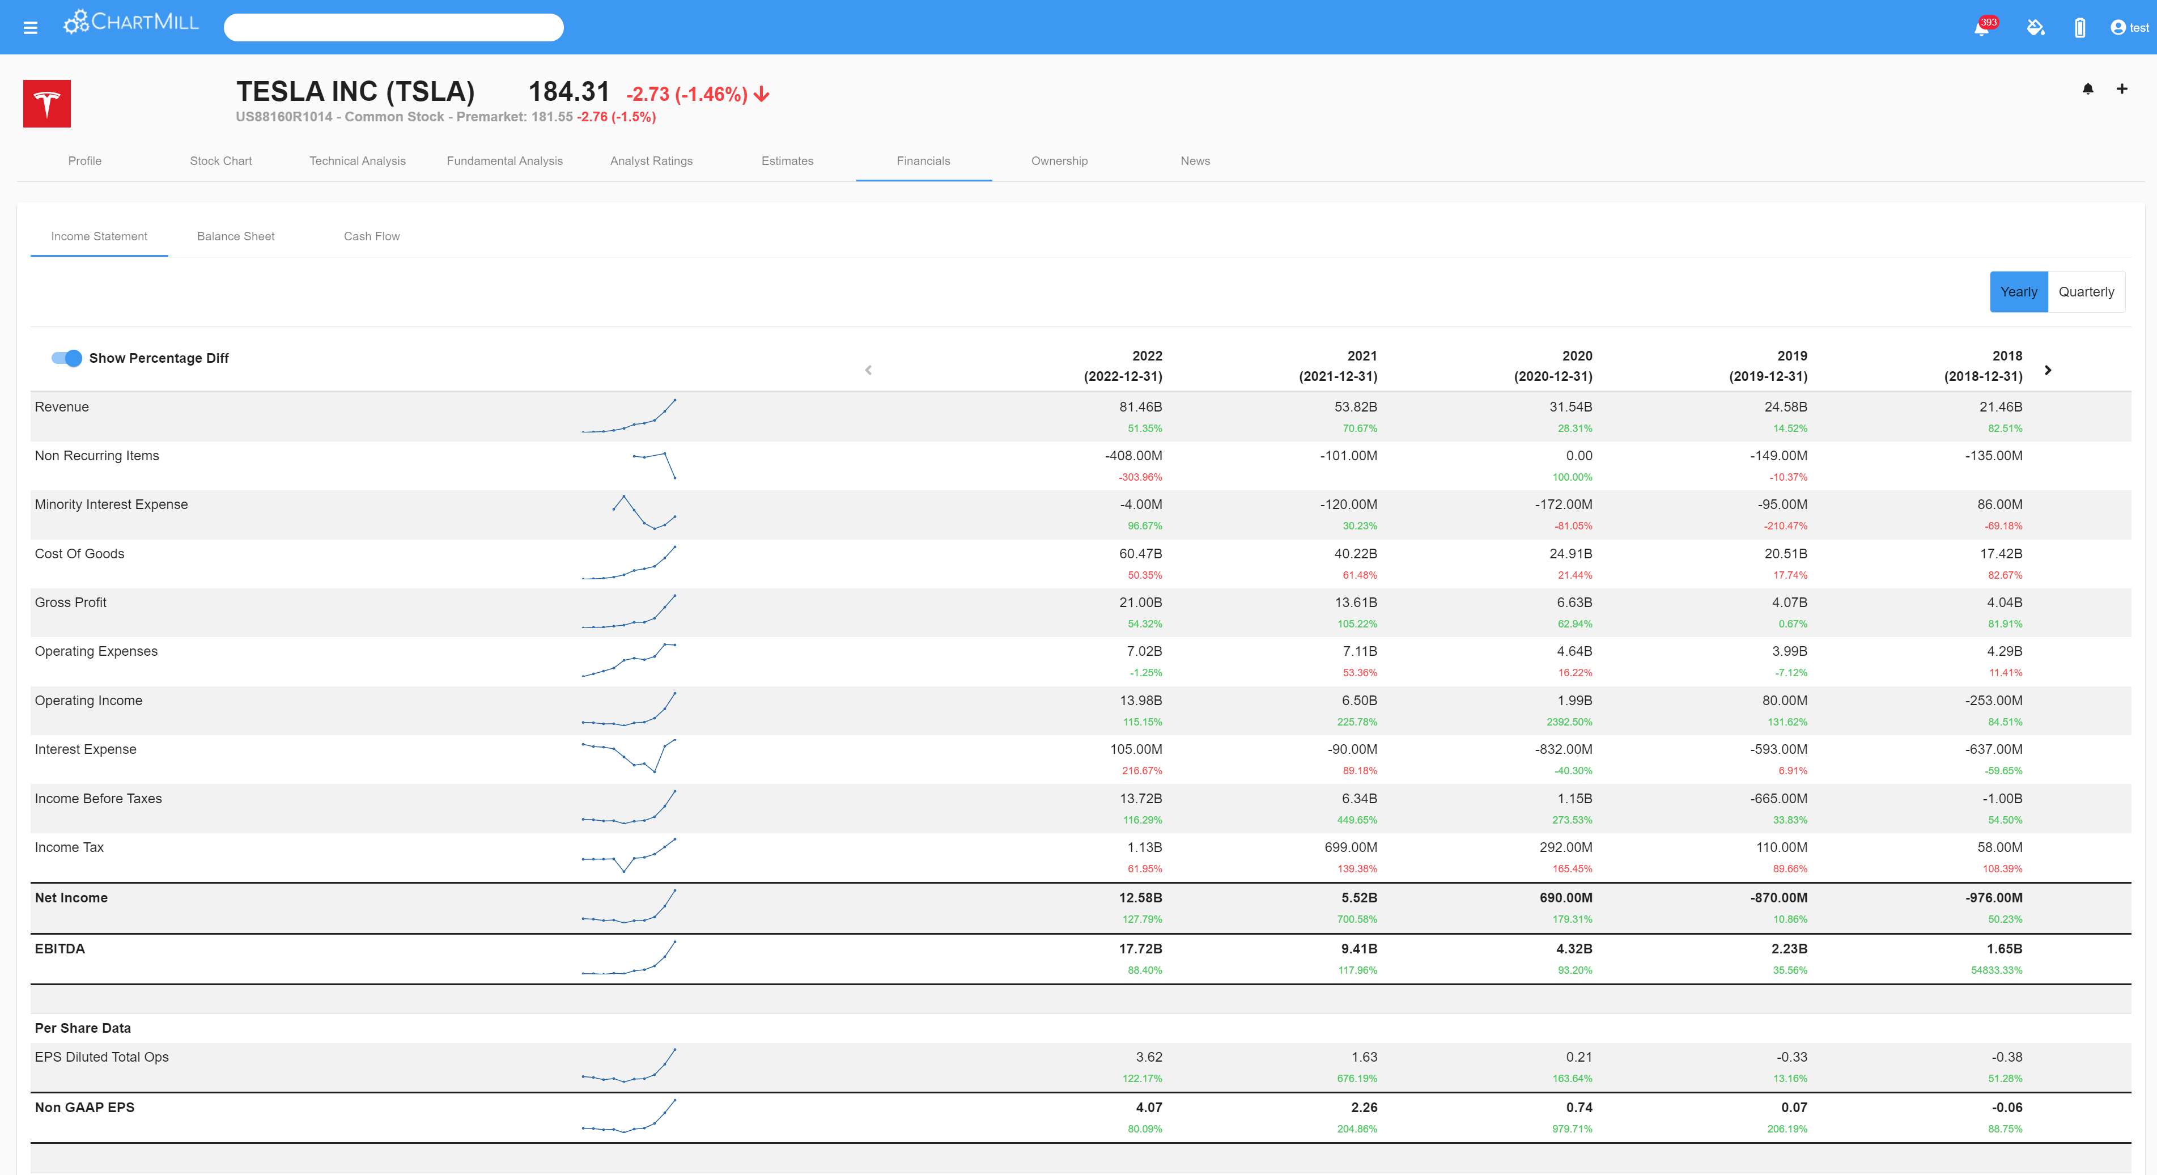This screenshot has height=1175, width=2157.
Task: Open the test user account menu
Action: (x=2129, y=28)
